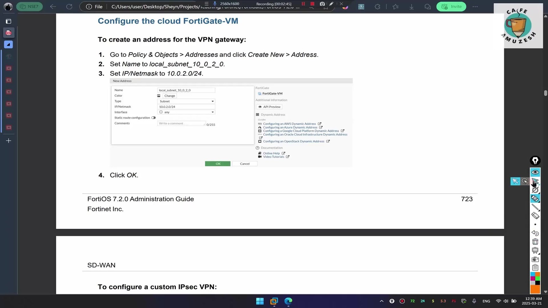The height and width of the screenshot is (308, 548).
Task: Go back to the previous page
Action: [x=53, y=6]
